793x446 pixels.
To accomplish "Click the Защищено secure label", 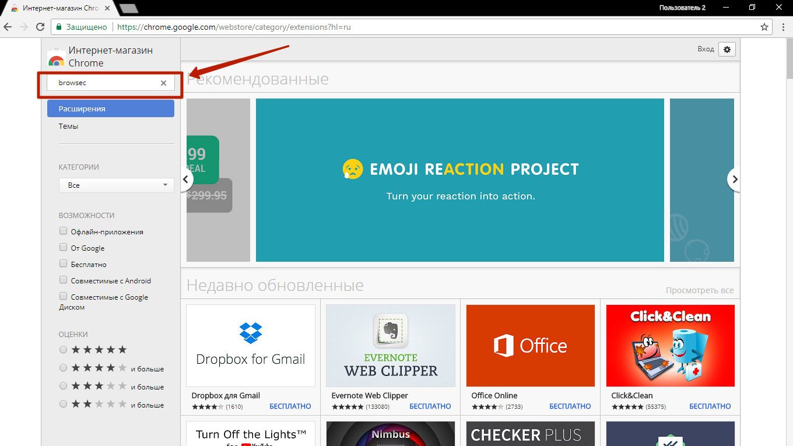I will [x=86, y=27].
